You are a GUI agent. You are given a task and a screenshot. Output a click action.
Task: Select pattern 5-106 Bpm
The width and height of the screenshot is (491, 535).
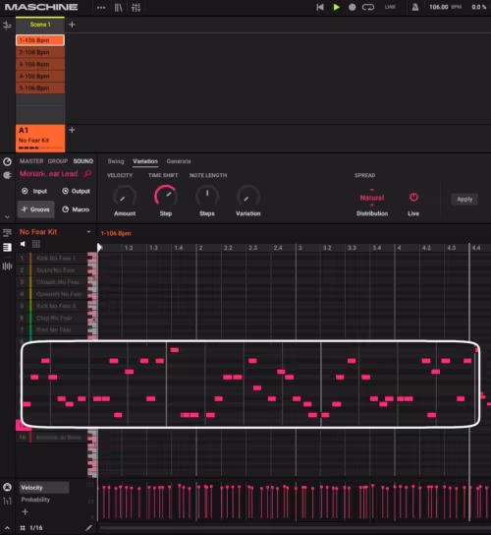pos(40,89)
